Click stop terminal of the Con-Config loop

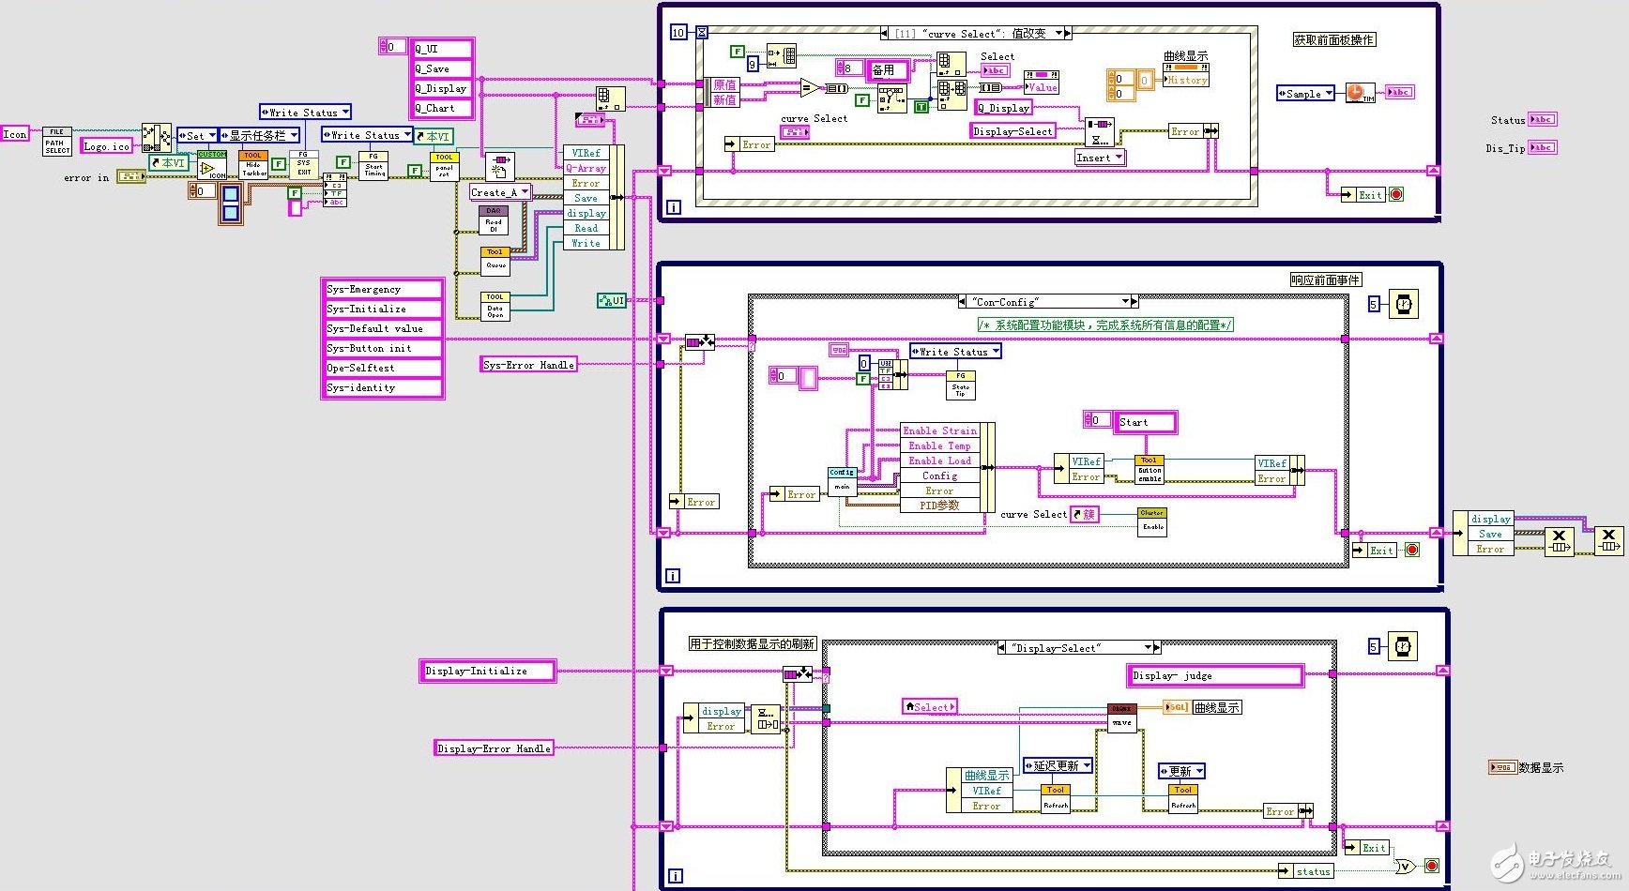(x=1412, y=550)
